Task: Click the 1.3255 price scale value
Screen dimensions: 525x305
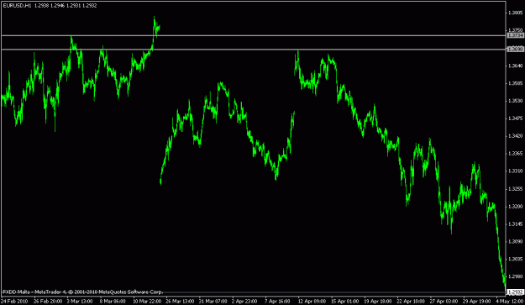Action: (515, 189)
